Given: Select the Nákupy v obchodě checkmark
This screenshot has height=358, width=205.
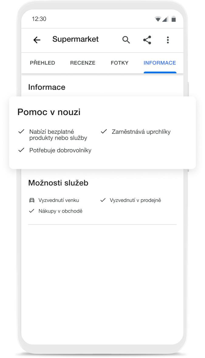Looking at the screenshot, I should point(32,210).
